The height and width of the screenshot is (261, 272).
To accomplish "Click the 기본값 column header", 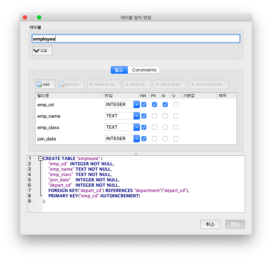I will [199, 96].
